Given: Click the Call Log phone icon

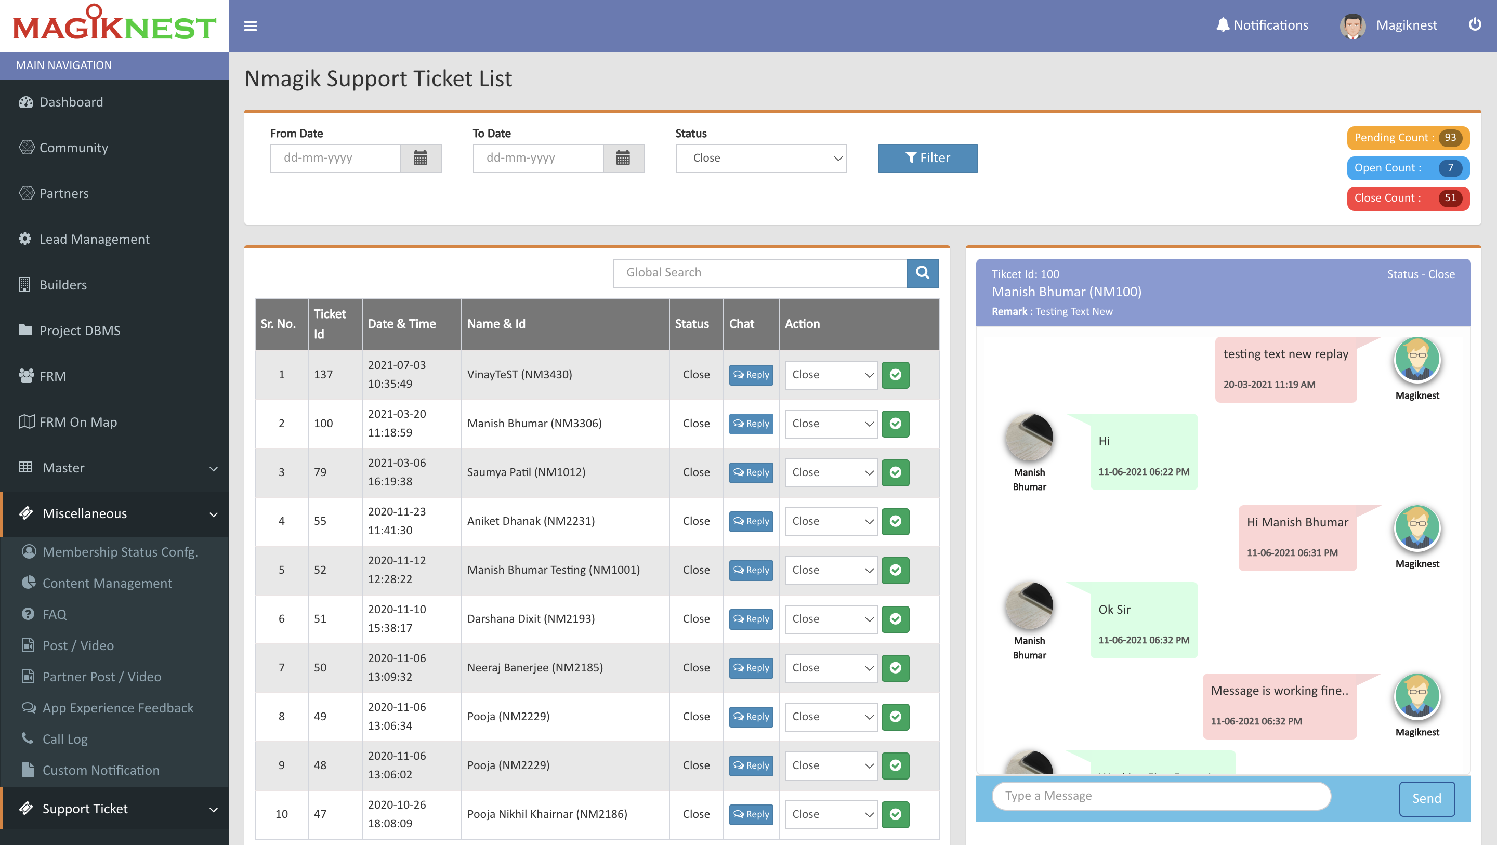Looking at the screenshot, I should point(28,738).
